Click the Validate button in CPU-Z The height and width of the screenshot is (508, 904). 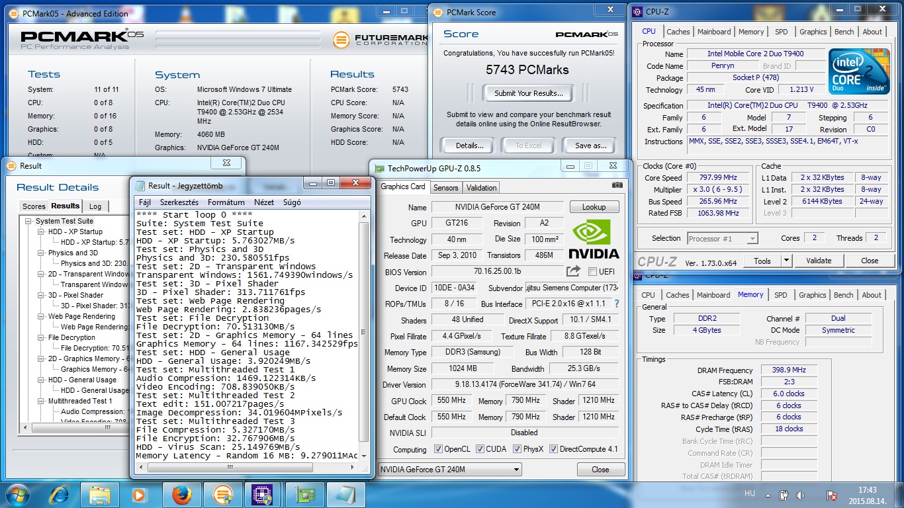pos(819,261)
